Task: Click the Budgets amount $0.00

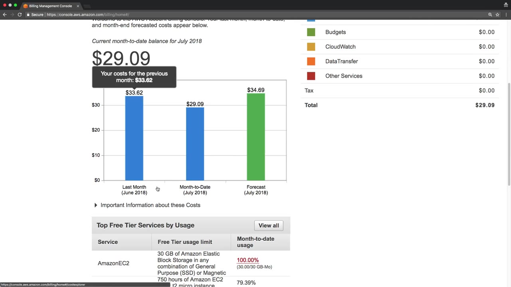Action: point(487,32)
